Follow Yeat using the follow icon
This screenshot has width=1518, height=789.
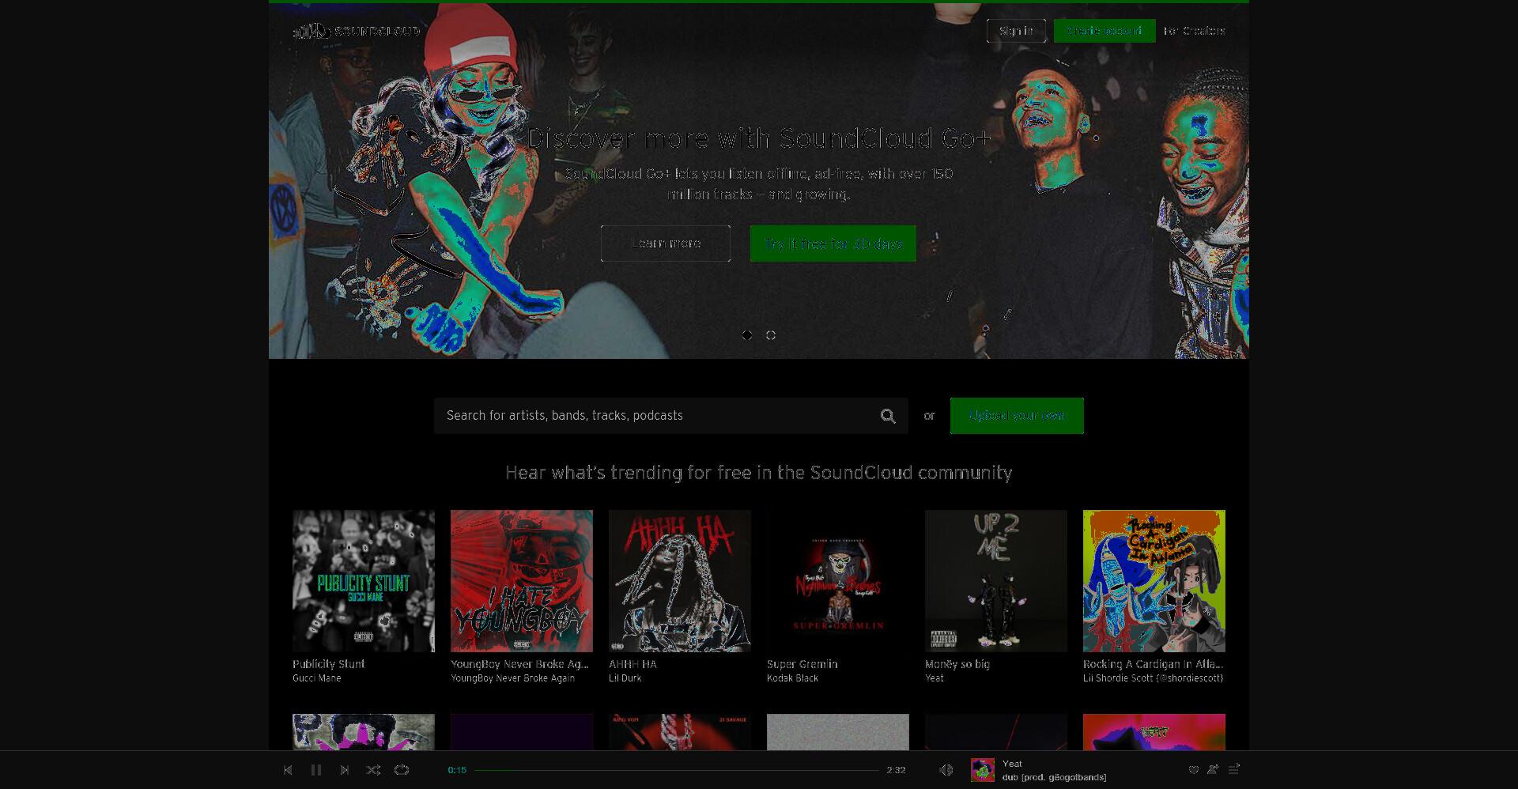point(1214,769)
